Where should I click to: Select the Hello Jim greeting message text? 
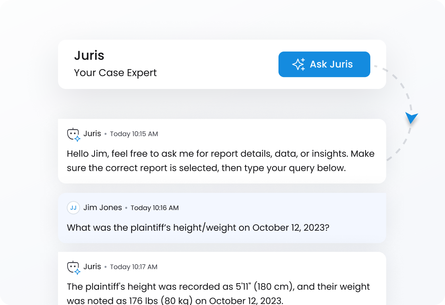click(x=221, y=161)
